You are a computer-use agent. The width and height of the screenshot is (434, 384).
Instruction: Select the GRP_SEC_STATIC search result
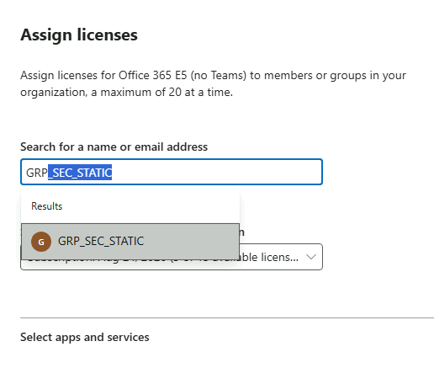point(130,242)
